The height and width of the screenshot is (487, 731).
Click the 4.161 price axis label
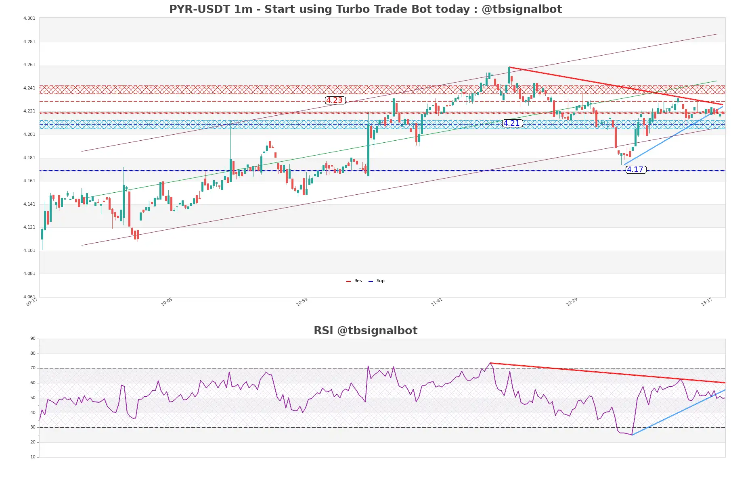29,181
